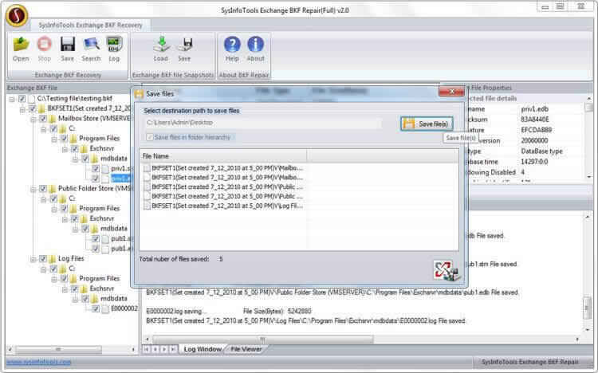The height and width of the screenshot is (373, 598).
Task: Click the Save floppy icon in Exchange BKF Recovery group
Action: coord(68,45)
